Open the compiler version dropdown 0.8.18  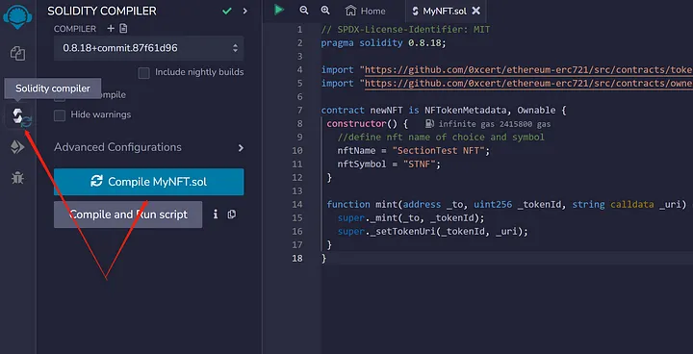pos(148,48)
